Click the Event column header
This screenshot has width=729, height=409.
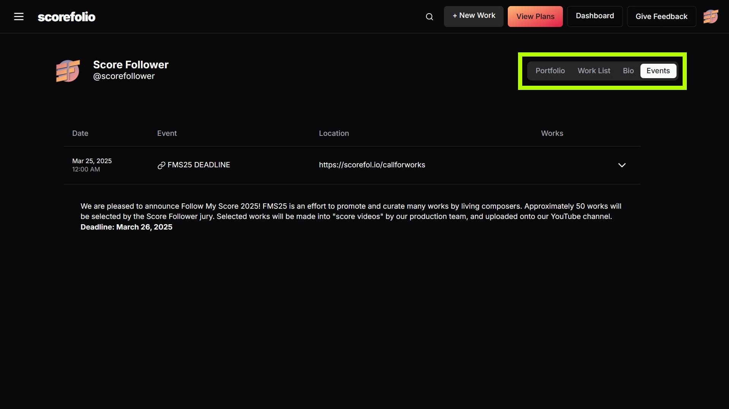pyautogui.click(x=167, y=134)
